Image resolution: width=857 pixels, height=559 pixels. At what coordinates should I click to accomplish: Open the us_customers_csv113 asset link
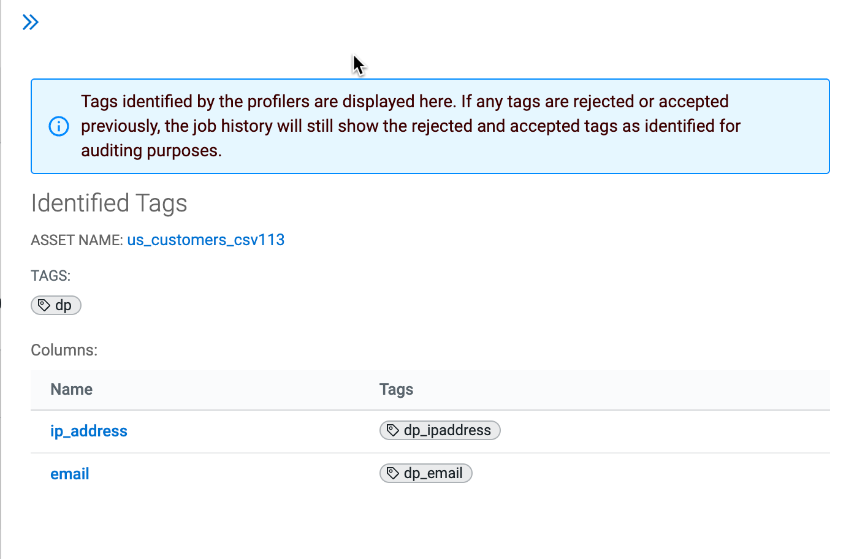[x=205, y=240]
